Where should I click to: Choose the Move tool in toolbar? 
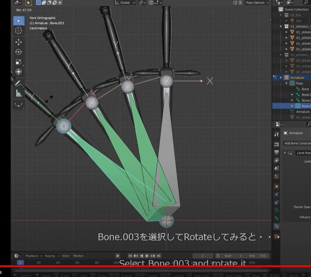(x=18, y=42)
